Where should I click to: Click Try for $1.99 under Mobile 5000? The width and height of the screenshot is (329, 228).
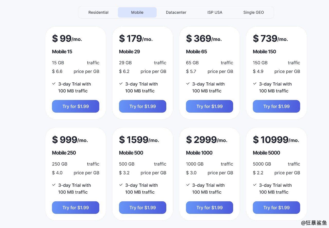pyautogui.click(x=276, y=207)
